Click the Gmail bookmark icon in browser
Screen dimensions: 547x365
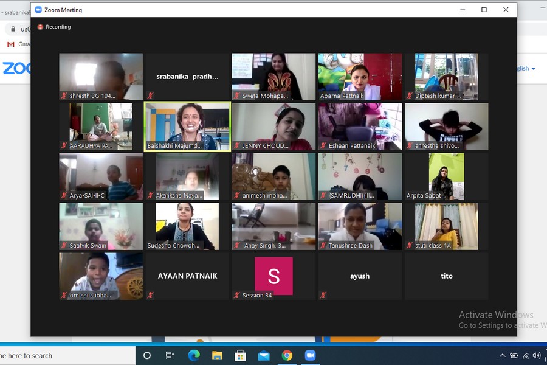10,44
